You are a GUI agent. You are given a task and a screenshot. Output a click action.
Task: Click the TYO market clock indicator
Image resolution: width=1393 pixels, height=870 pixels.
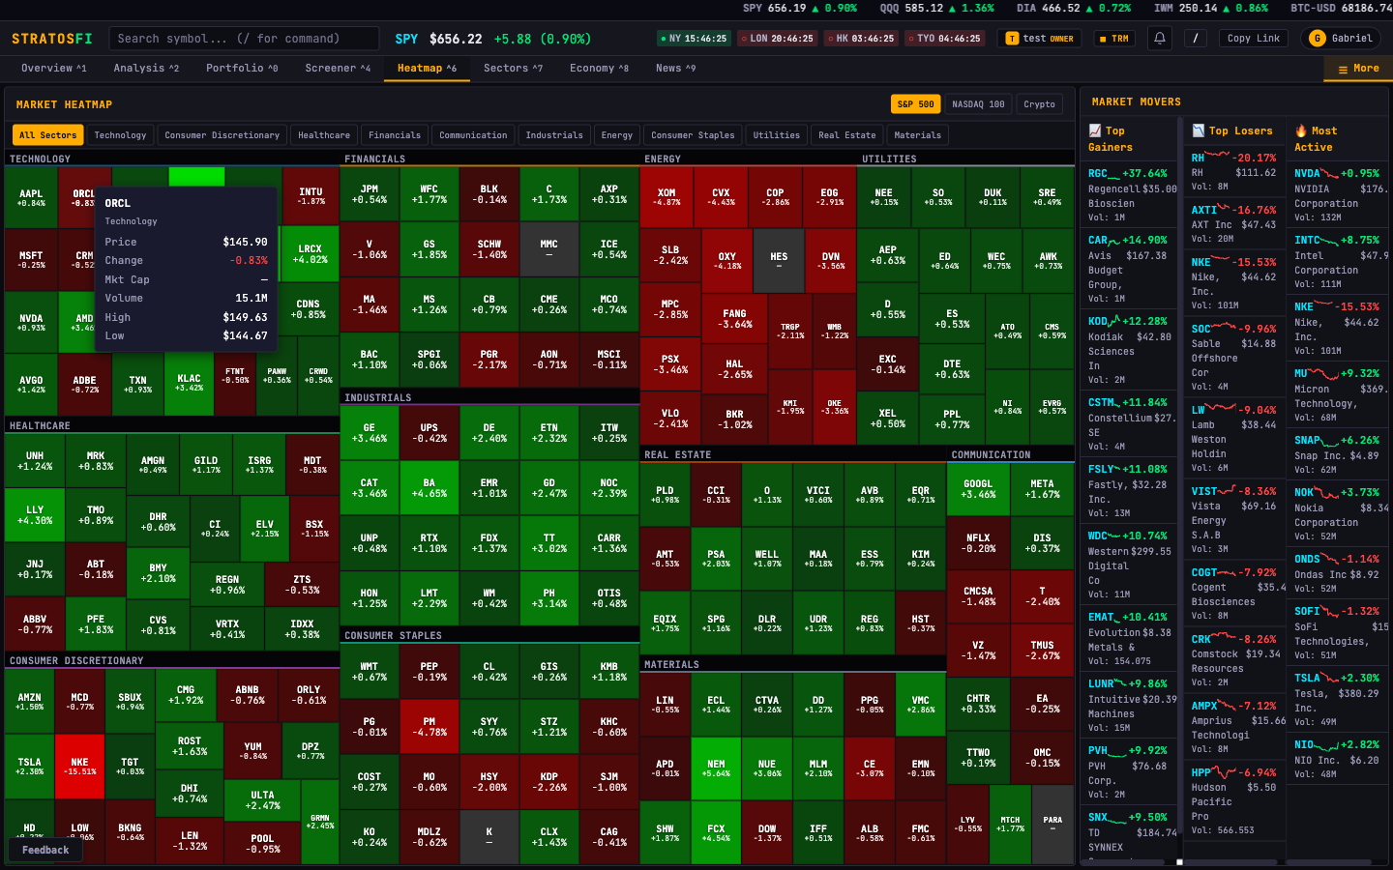coord(944,39)
